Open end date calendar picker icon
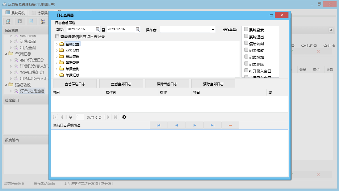The width and height of the screenshot is (339, 191). [138, 29]
